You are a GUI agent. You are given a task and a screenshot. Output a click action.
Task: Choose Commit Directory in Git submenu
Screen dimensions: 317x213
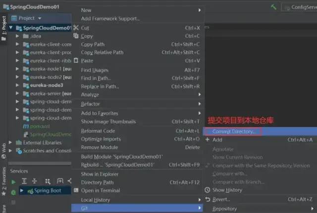point(260,131)
